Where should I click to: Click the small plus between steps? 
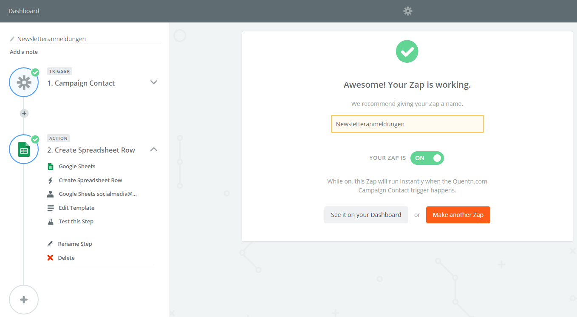(24, 113)
